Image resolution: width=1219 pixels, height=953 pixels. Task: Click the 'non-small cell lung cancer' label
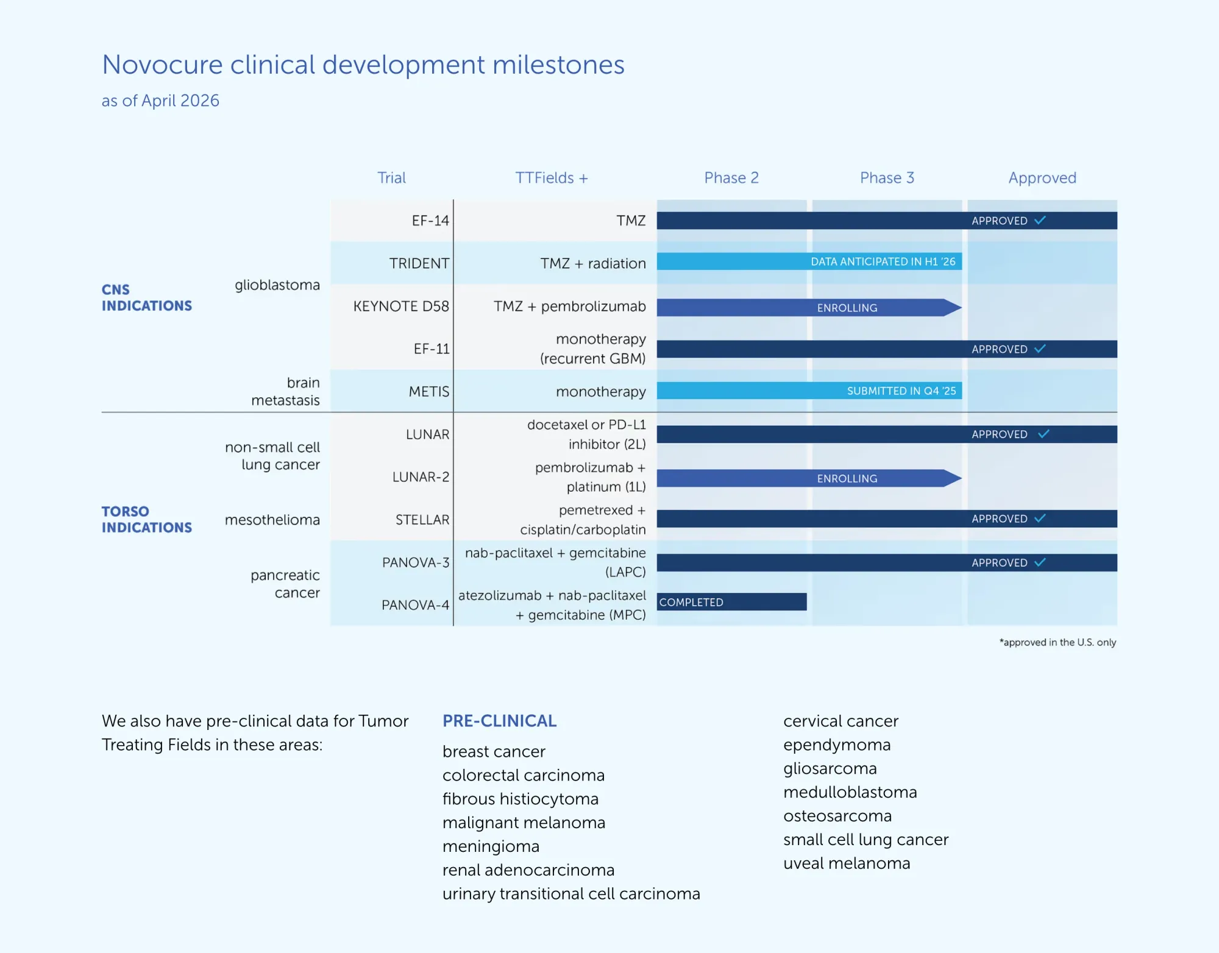[272, 456]
